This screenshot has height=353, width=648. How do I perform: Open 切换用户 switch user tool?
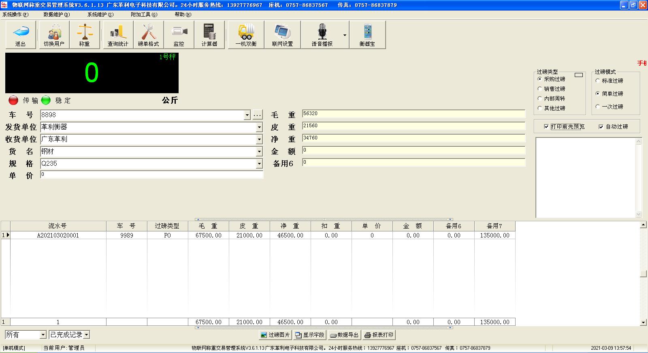(54, 35)
